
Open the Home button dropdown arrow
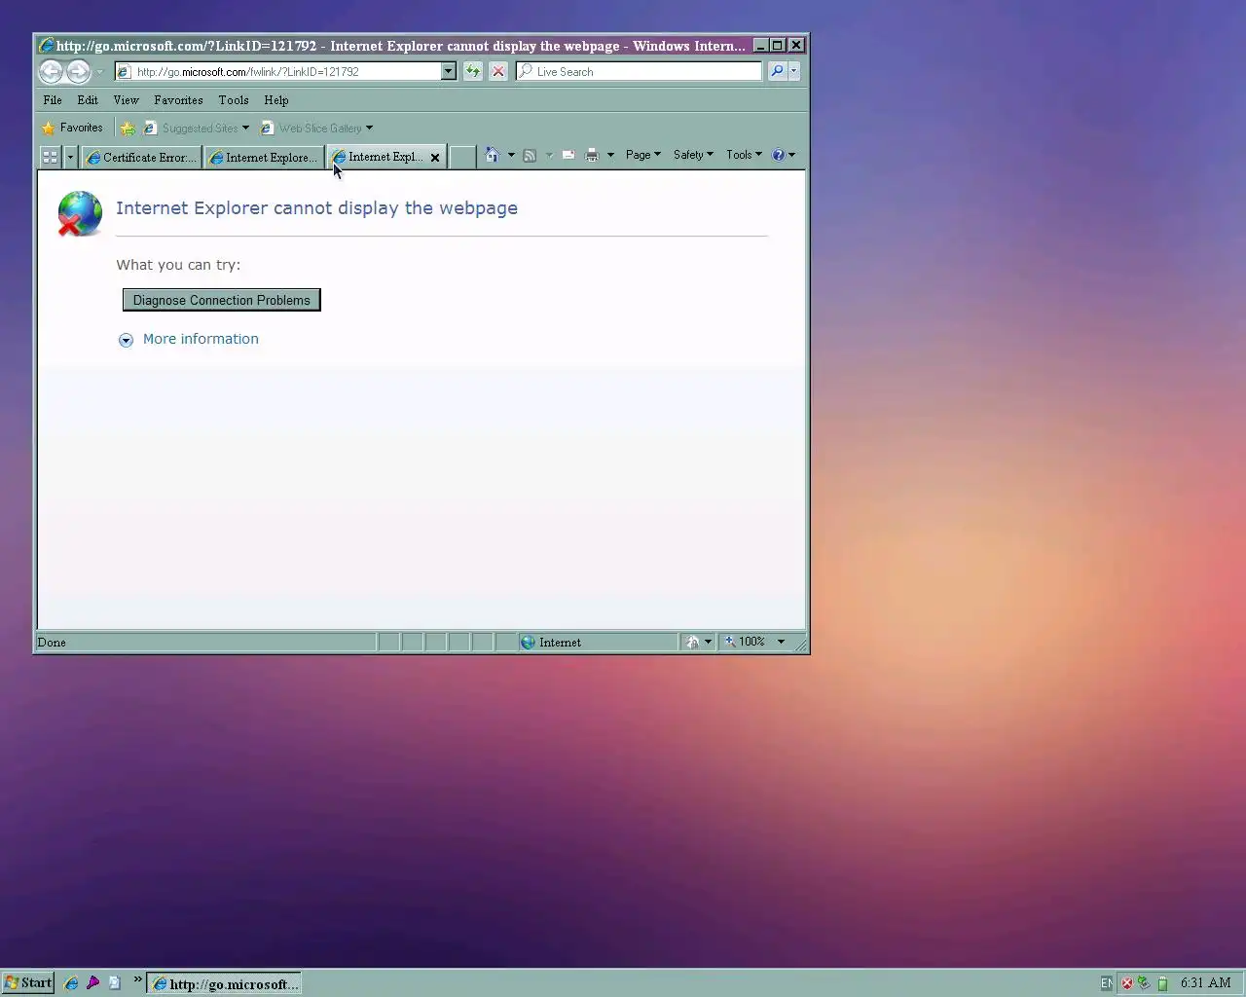(511, 155)
